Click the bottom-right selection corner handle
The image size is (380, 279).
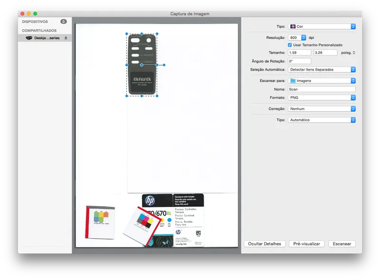tap(157, 96)
